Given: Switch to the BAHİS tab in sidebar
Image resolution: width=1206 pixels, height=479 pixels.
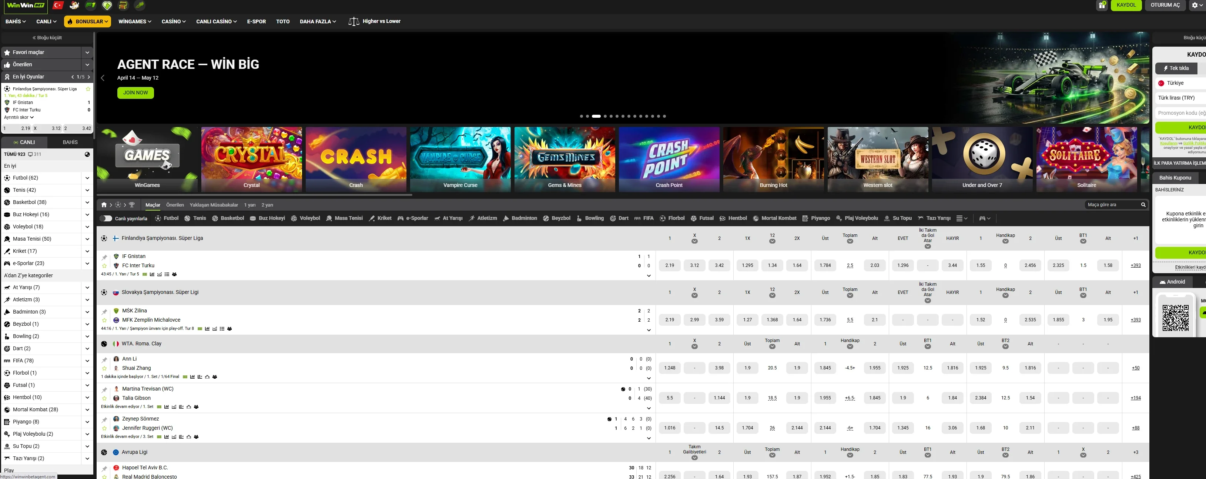Looking at the screenshot, I should 70,143.
